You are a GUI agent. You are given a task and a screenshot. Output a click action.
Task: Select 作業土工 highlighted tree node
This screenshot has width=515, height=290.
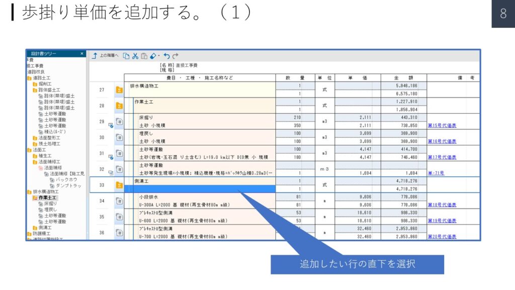tap(46, 198)
